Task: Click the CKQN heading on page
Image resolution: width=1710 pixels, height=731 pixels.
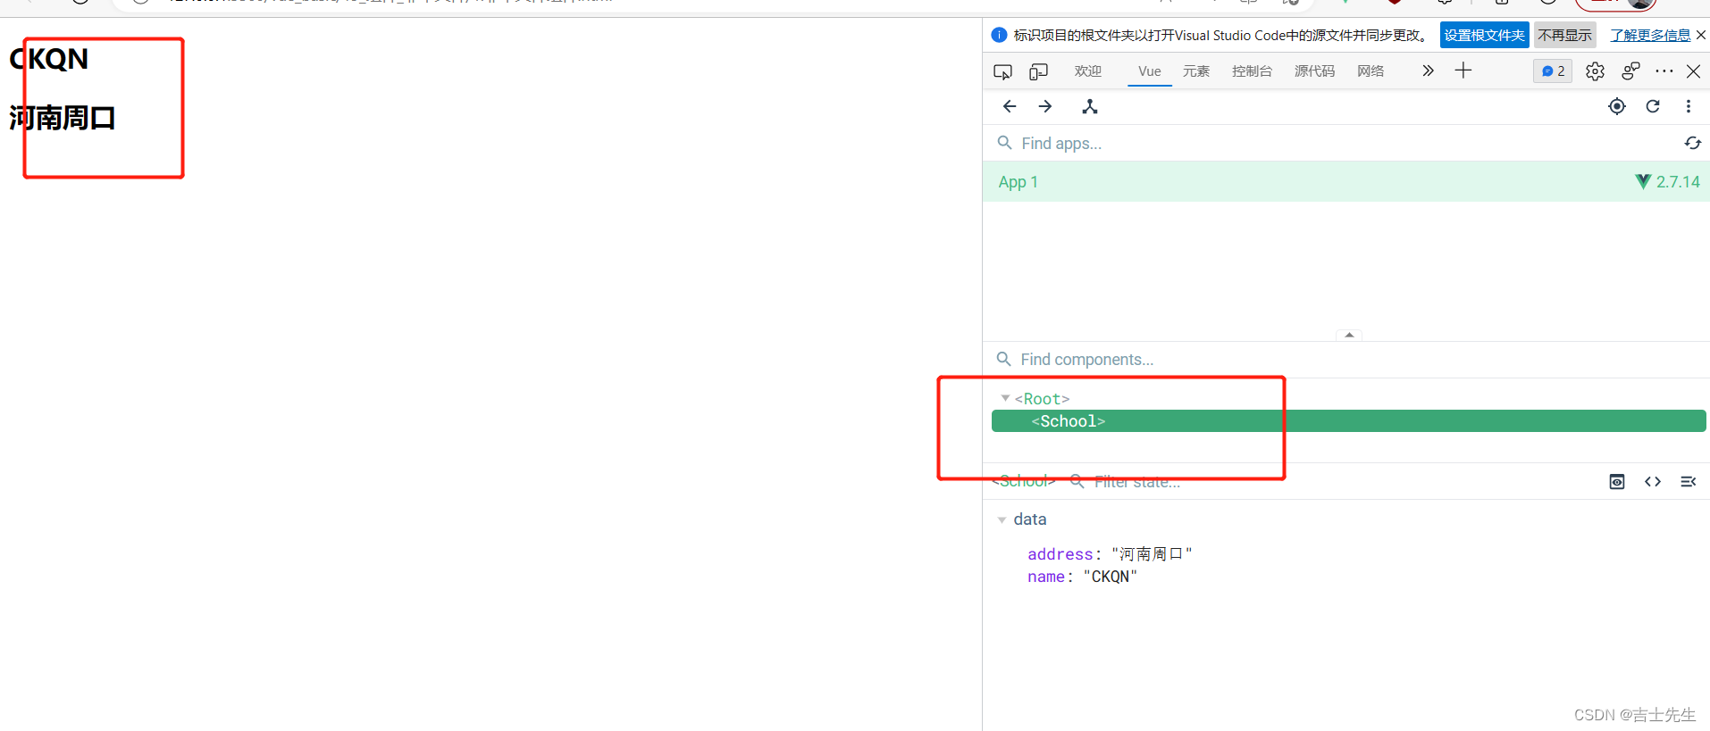Action: [x=49, y=59]
